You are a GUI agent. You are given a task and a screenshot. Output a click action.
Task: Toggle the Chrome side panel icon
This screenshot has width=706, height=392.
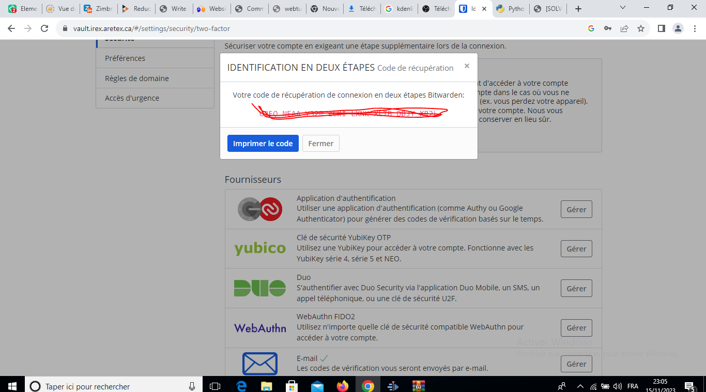[x=661, y=28]
